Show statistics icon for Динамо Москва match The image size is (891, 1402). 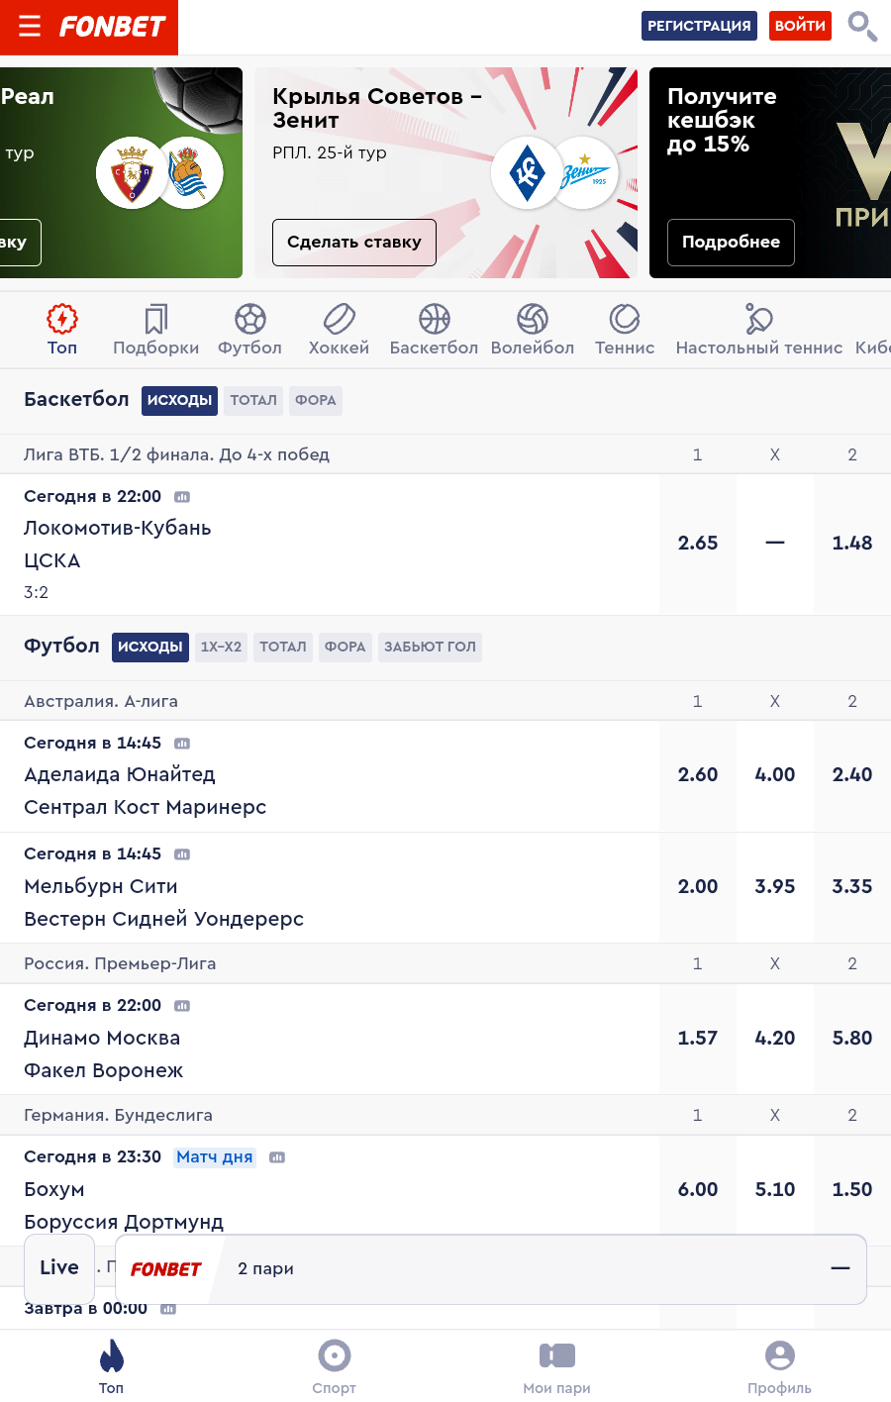click(182, 1006)
